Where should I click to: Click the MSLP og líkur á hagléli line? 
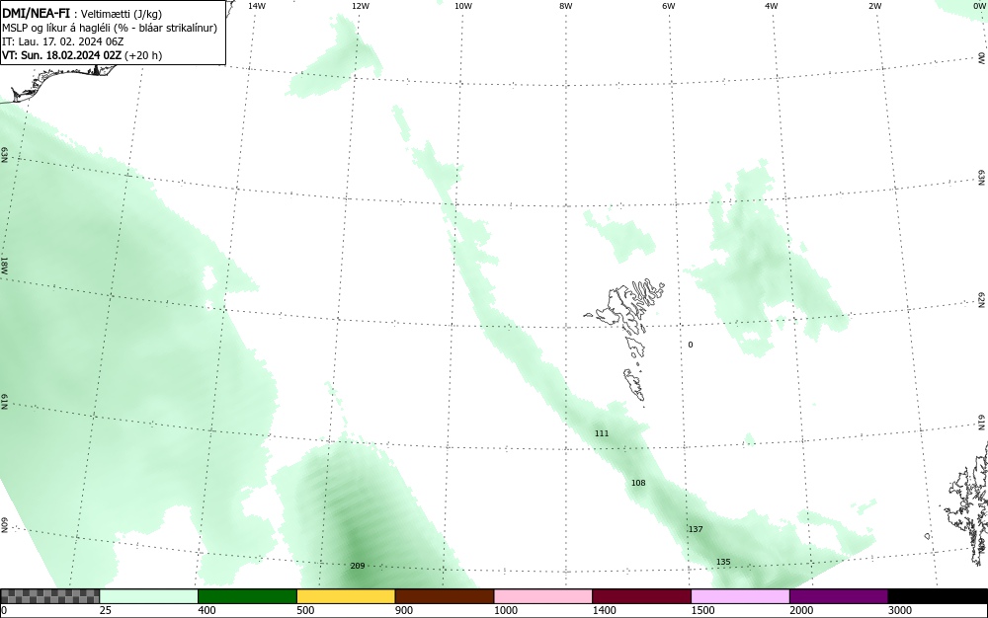(x=110, y=28)
